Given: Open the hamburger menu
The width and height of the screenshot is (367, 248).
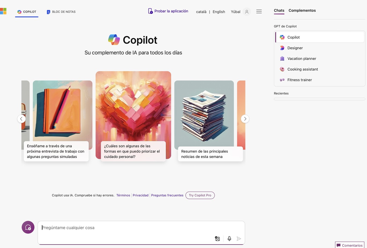Looking at the screenshot, I should point(259,12).
